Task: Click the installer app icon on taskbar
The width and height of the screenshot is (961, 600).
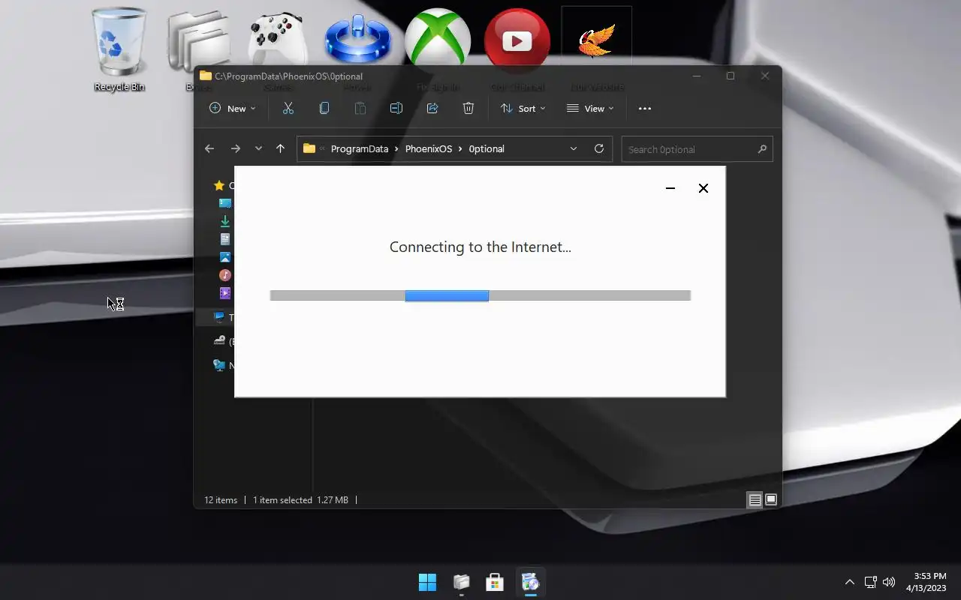Action: [x=530, y=582]
